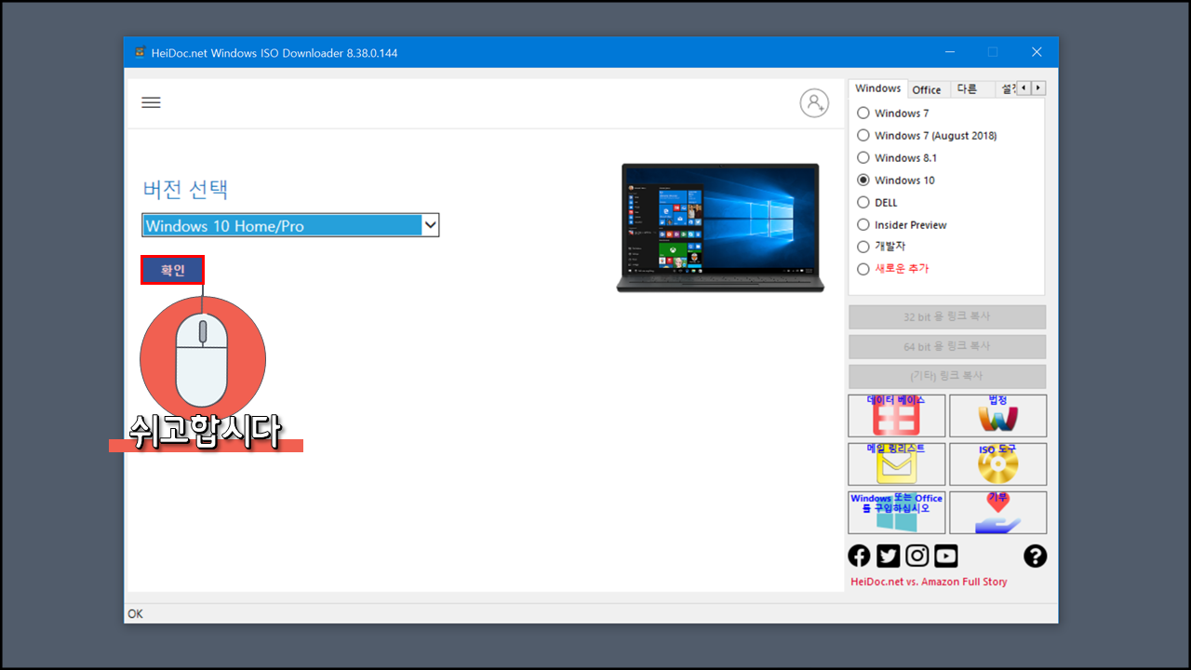Click the HeiDoc app icon in title bar
The height and width of the screenshot is (670, 1191).
coord(140,53)
